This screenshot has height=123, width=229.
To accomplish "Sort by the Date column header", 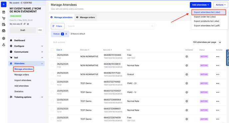I will click(x=59, y=50).
